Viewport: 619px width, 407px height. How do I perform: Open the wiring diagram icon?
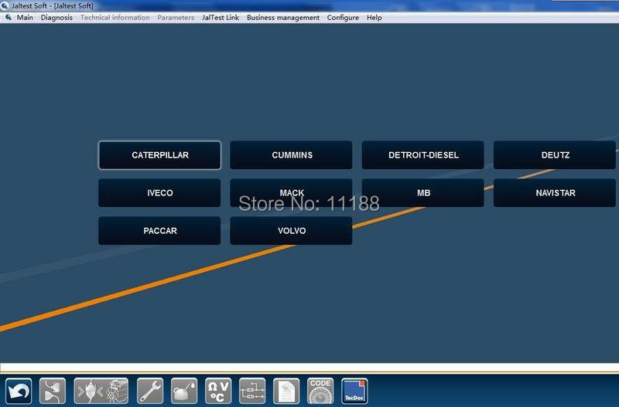coord(252,392)
